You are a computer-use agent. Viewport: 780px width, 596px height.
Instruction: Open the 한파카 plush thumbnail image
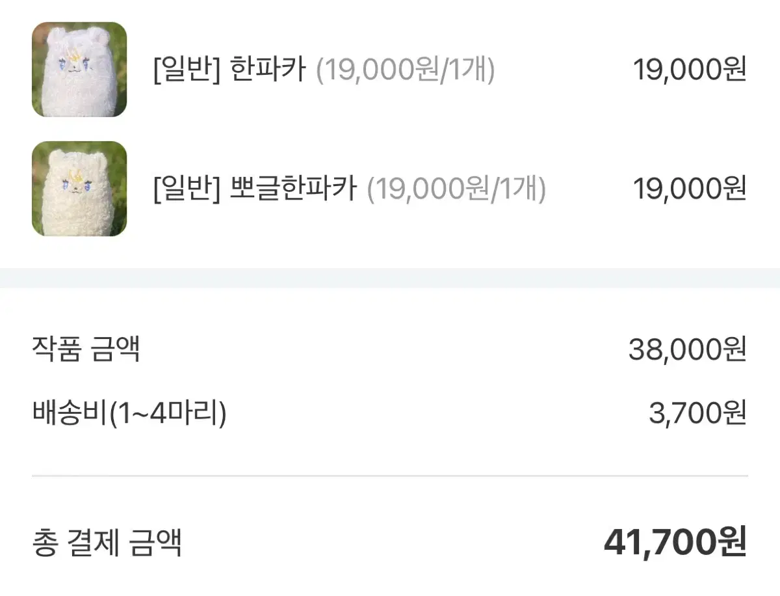(x=79, y=70)
